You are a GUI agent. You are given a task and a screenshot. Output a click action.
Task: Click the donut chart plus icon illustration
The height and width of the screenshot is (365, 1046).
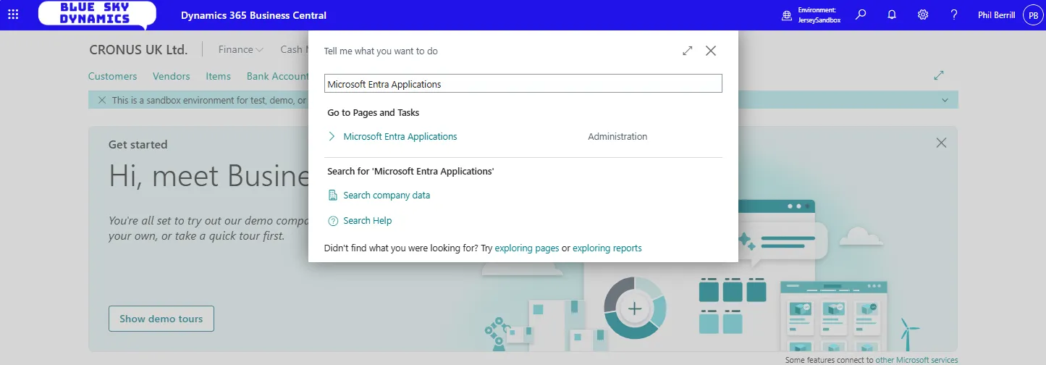pos(635,309)
